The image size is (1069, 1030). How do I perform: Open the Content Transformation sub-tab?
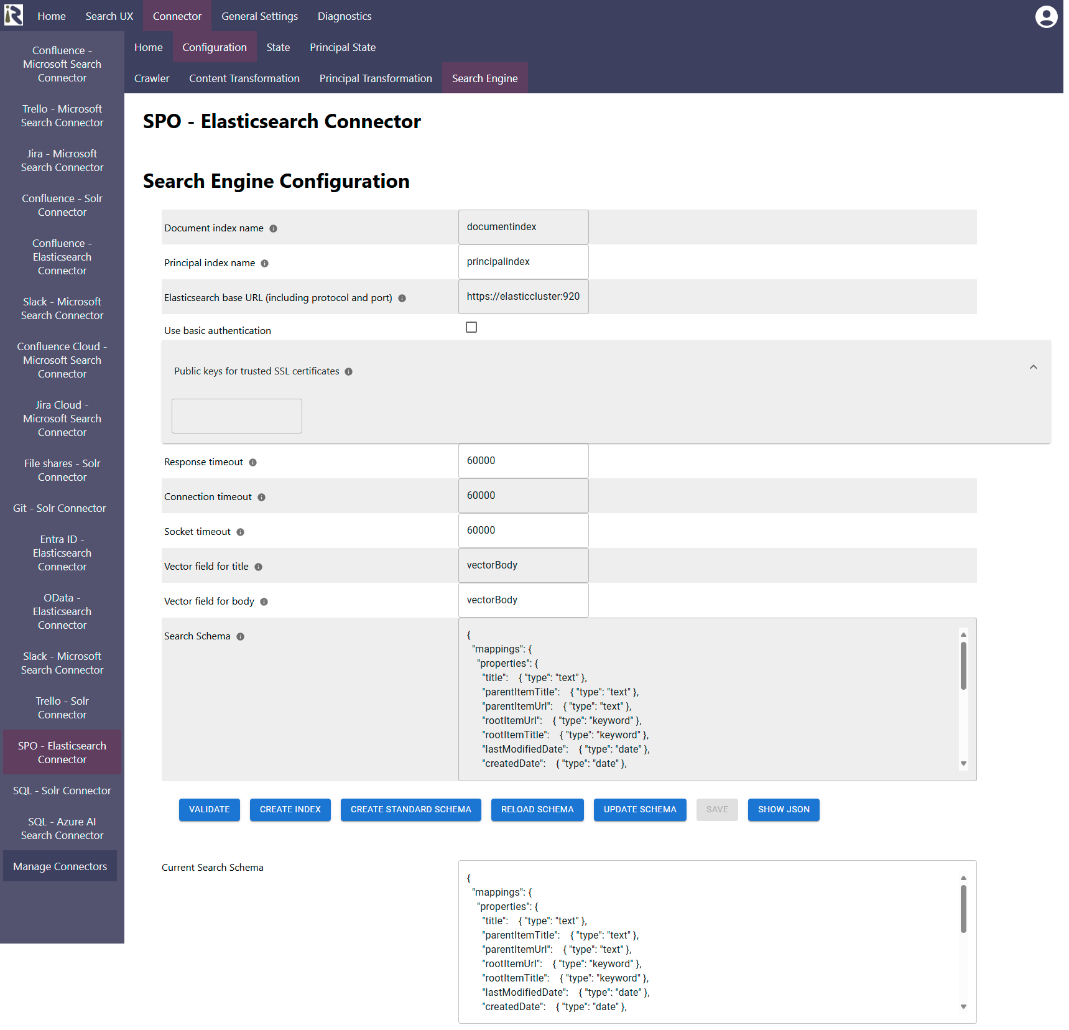tap(244, 78)
